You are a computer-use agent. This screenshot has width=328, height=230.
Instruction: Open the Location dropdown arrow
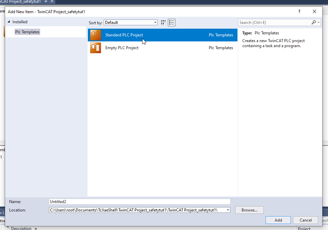click(x=228, y=210)
